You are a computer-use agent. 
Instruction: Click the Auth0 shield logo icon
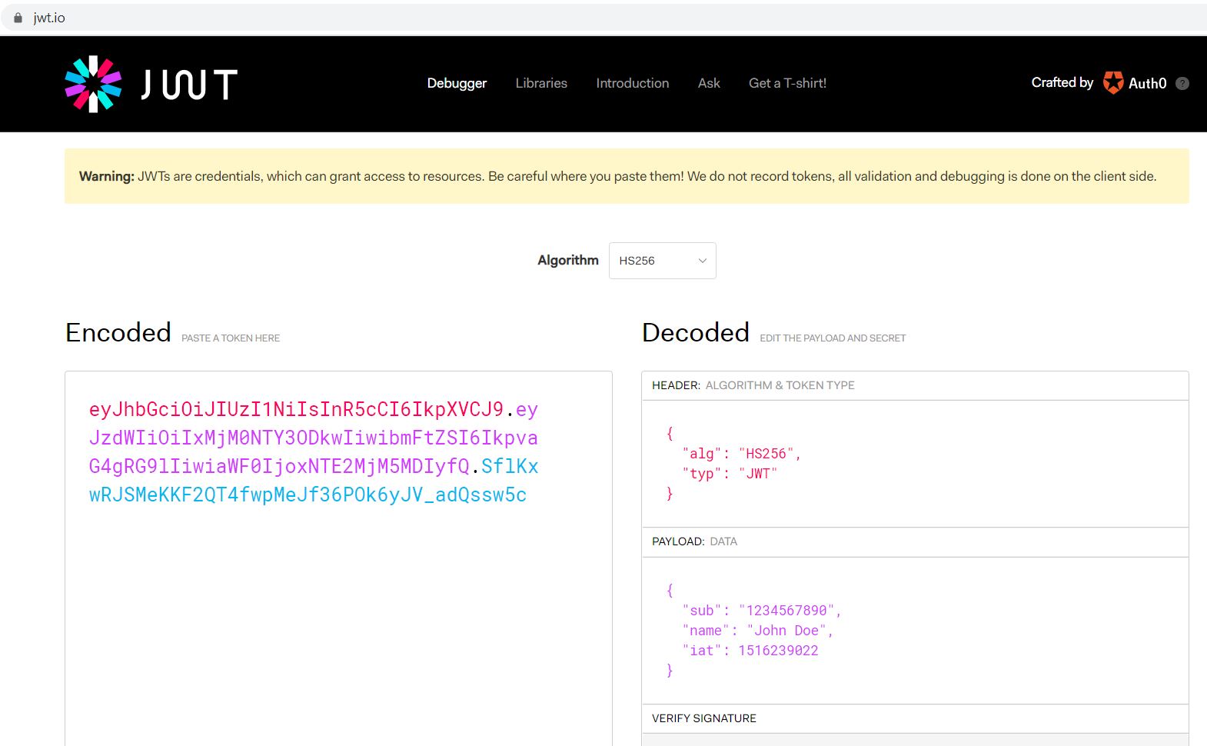click(1112, 82)
